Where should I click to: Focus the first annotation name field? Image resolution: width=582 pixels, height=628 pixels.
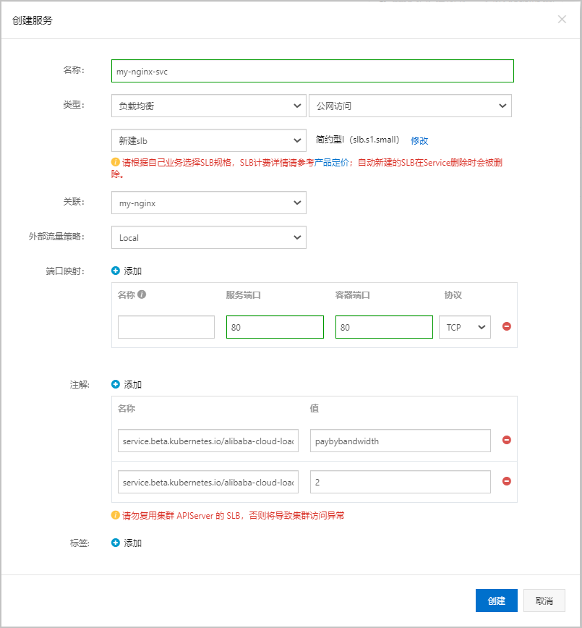pyautogui.click(x=208, y=441)
